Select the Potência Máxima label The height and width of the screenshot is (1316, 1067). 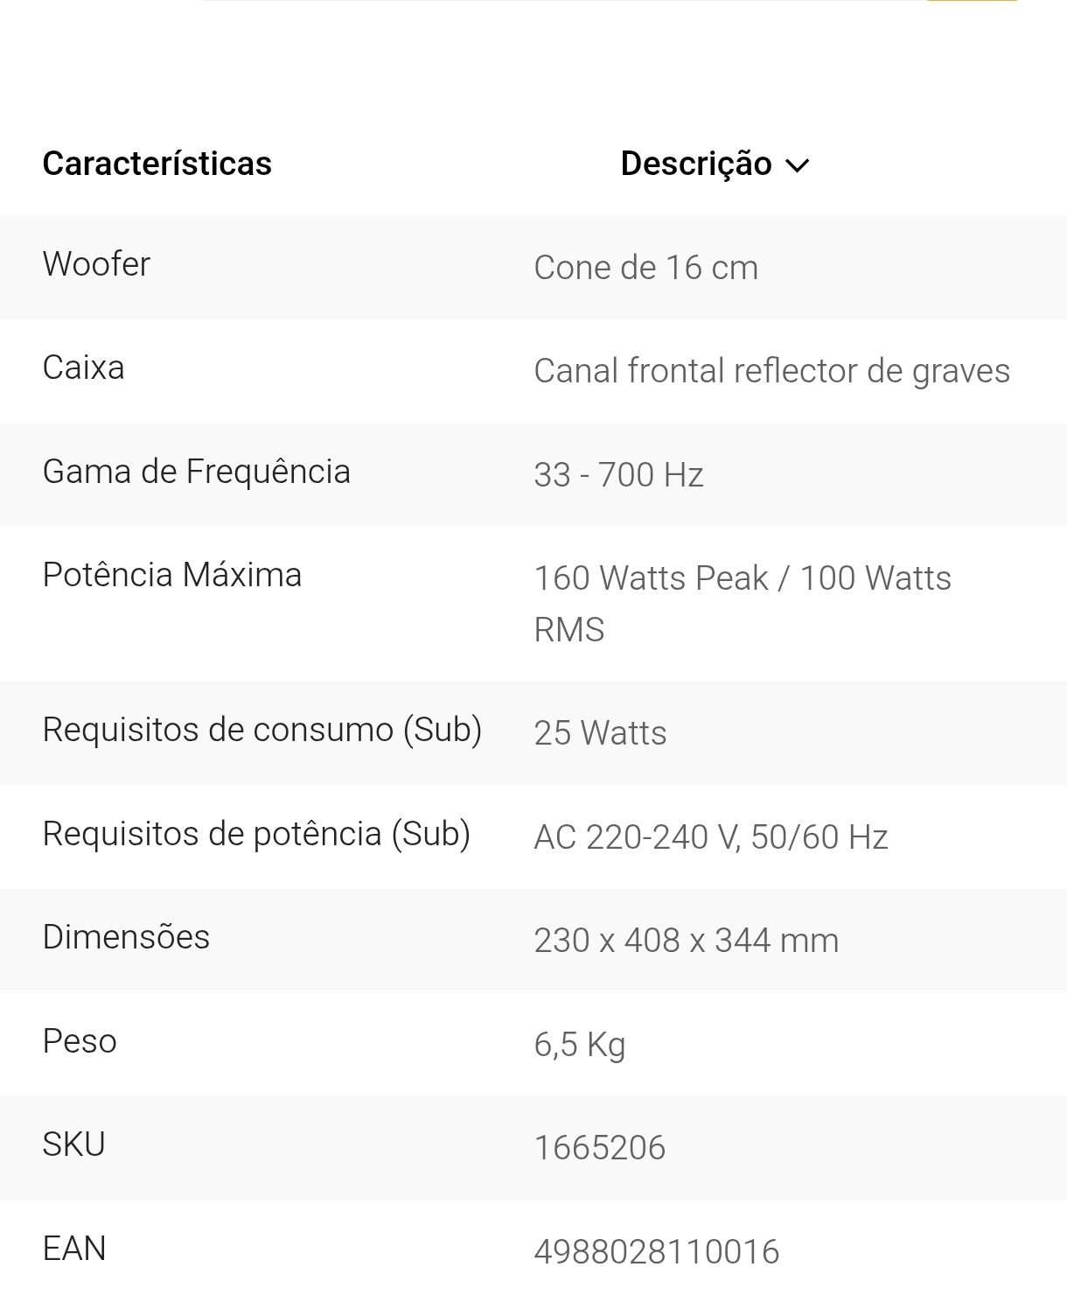click(x=172, y=575)
